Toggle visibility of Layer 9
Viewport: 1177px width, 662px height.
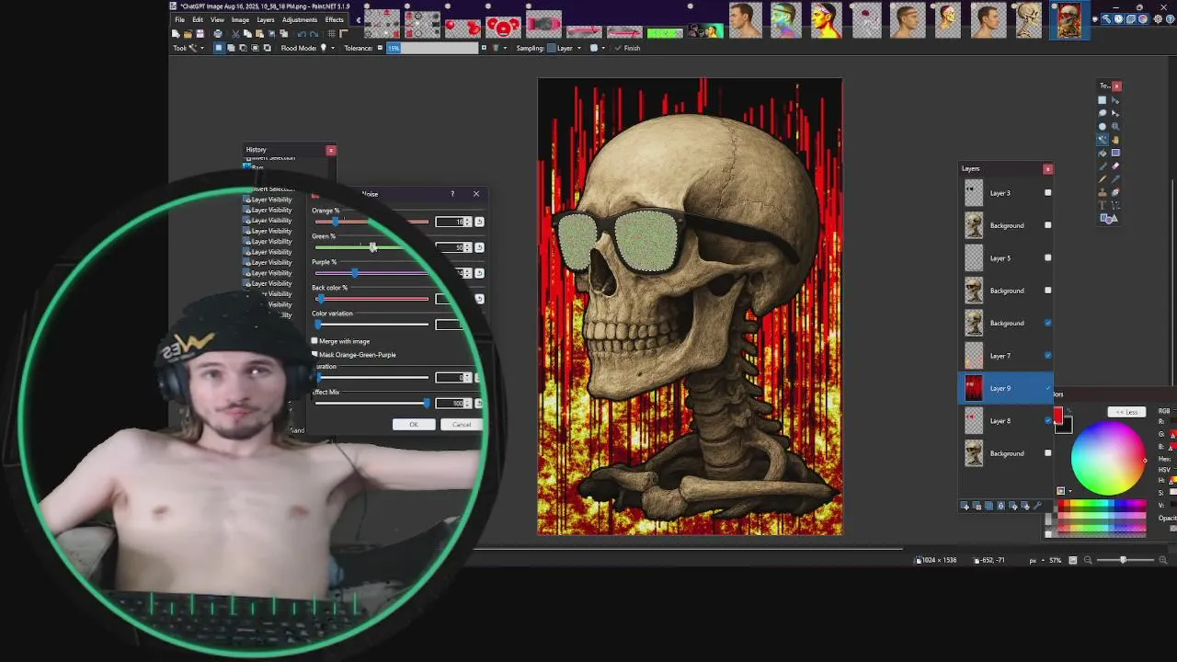(1047, 388)
